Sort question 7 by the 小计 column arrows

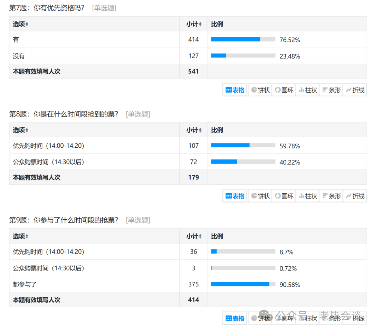coord(200,24)
